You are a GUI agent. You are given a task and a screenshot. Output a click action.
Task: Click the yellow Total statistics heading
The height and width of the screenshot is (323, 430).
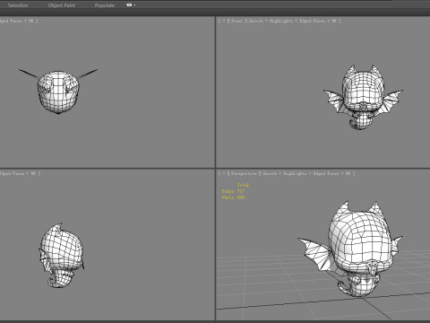(x=243, y=185)
